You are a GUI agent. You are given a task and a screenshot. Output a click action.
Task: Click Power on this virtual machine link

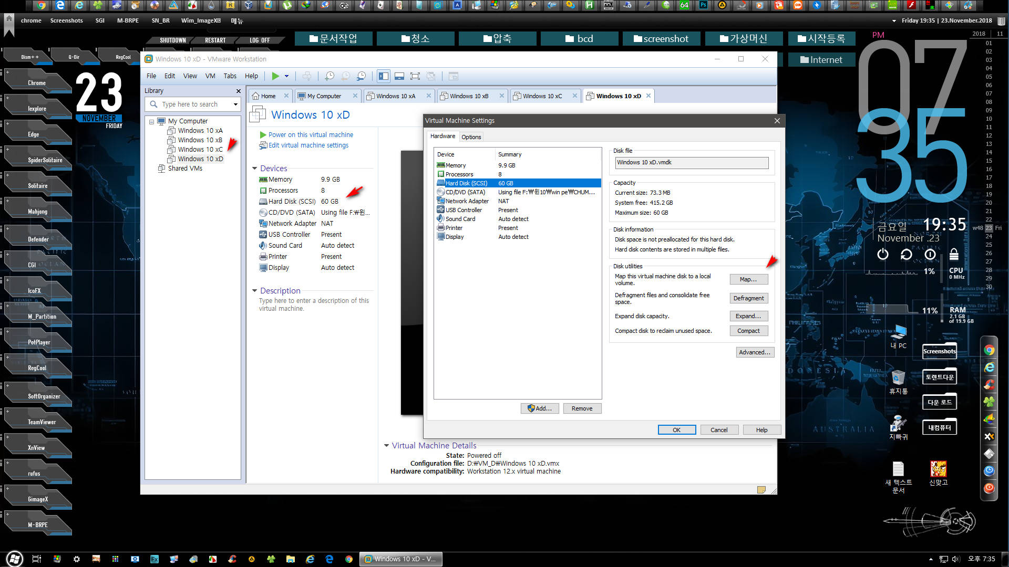point(311,135)
